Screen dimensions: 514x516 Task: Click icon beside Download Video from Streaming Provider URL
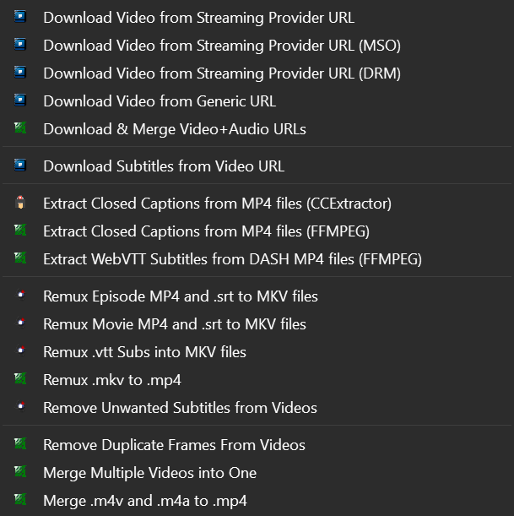[21, 17]
